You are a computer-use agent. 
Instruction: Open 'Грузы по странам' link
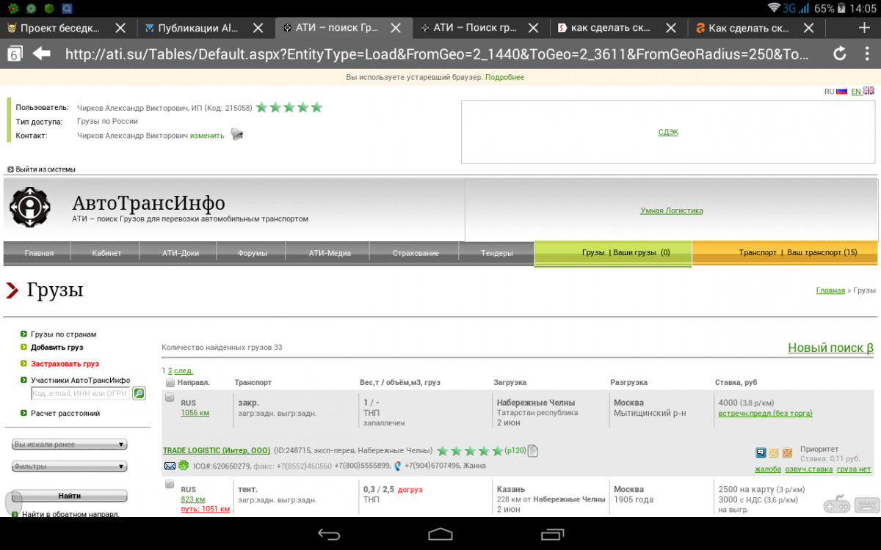63,334
